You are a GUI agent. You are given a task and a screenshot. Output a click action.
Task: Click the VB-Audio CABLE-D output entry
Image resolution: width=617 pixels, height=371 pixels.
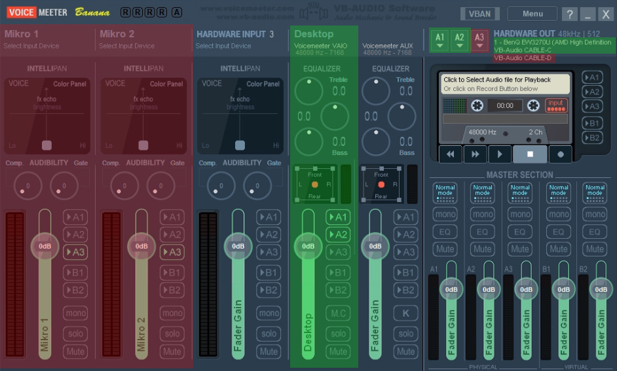[523, 58]
